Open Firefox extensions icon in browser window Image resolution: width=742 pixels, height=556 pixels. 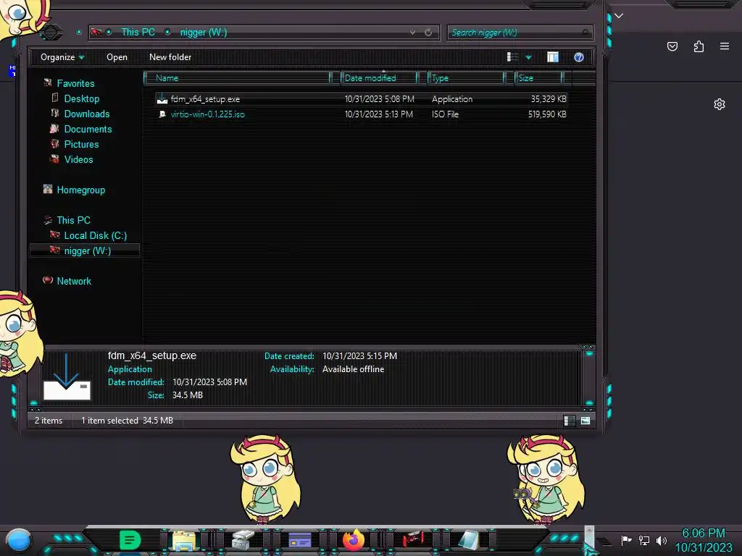point(699,46)
